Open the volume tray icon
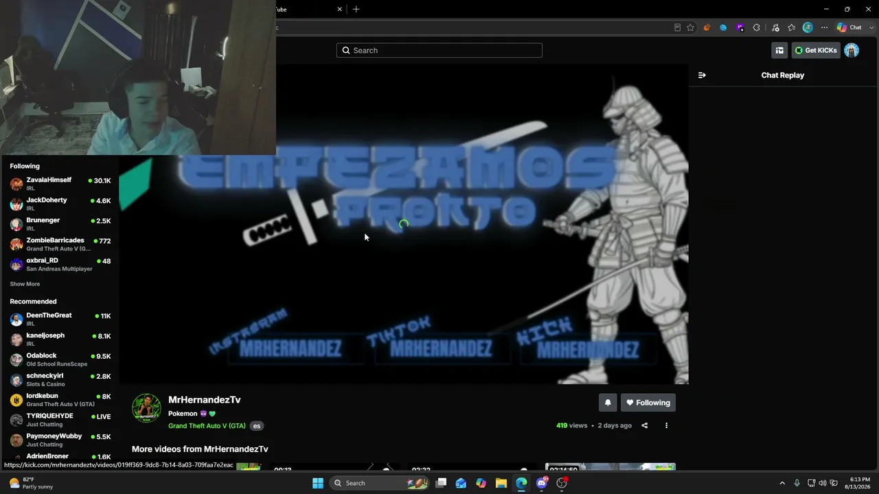The width and height of the screenshot is (879, 494). (823, 483)
